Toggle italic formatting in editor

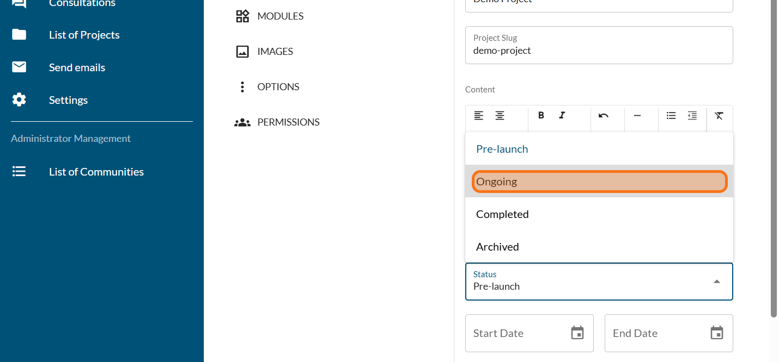pyautogui.click(x=562, y=115)
